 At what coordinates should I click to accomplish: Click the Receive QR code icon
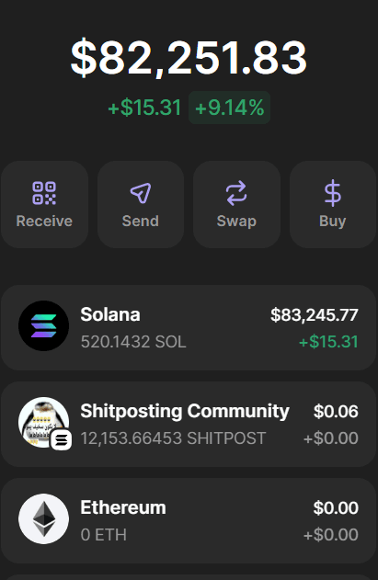click(x=44, y=193)
